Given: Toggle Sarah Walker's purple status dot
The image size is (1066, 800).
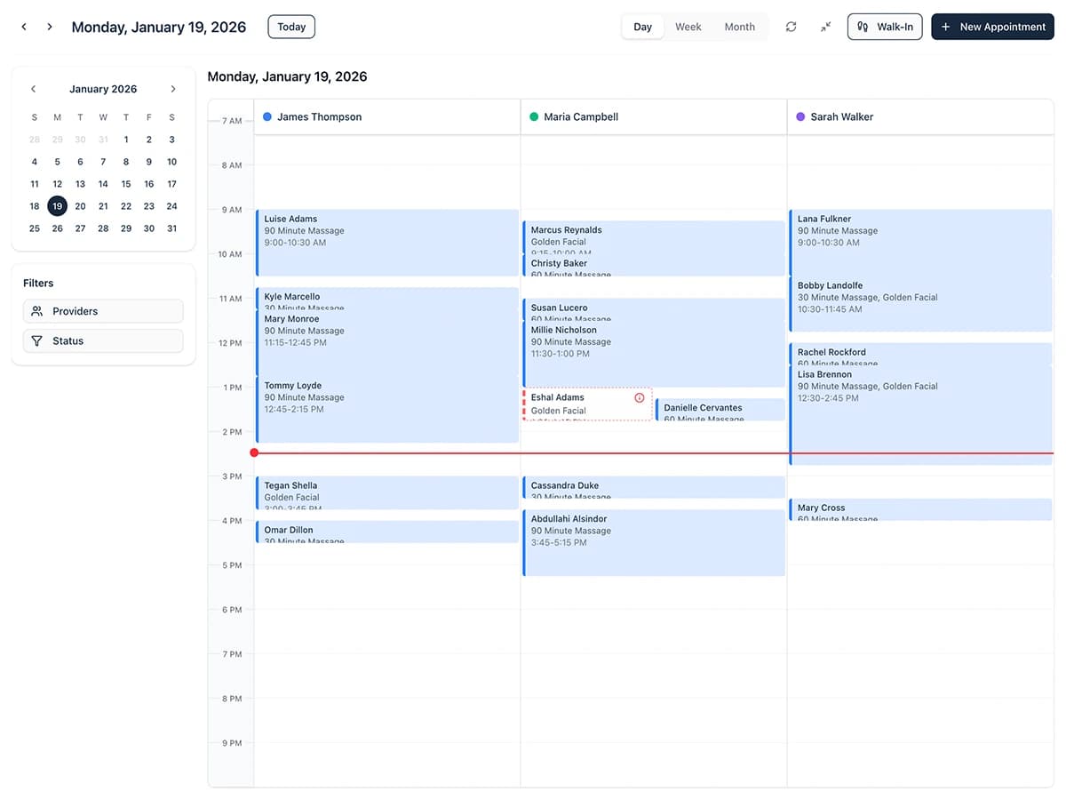Looking at the screenshot, I should [x=800, y=116].
